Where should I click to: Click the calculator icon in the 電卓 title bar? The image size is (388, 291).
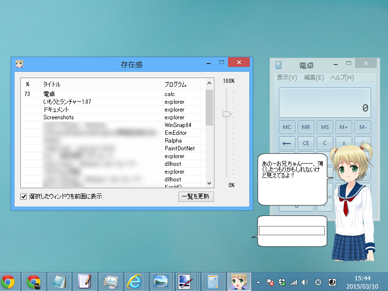point(278,65)
